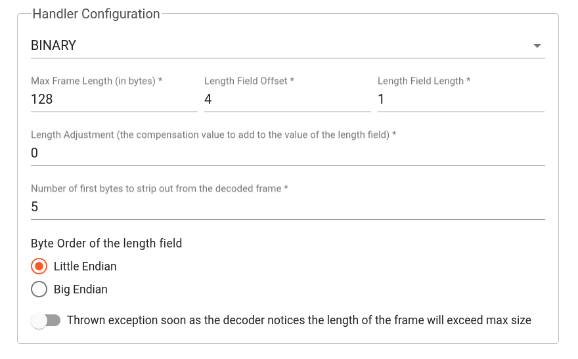Toggle the exceed max size exception switch
The width and height of the screenshot is (578, 359).
click(x=46, y=320)
